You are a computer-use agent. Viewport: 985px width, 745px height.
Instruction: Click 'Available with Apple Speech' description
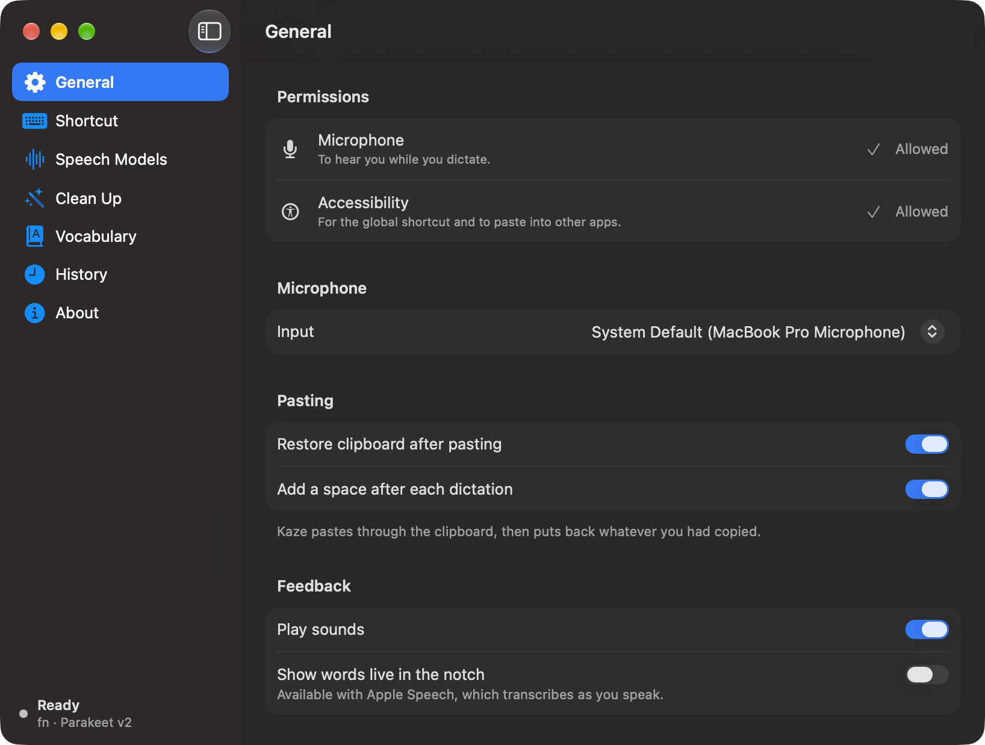point(470,694)
